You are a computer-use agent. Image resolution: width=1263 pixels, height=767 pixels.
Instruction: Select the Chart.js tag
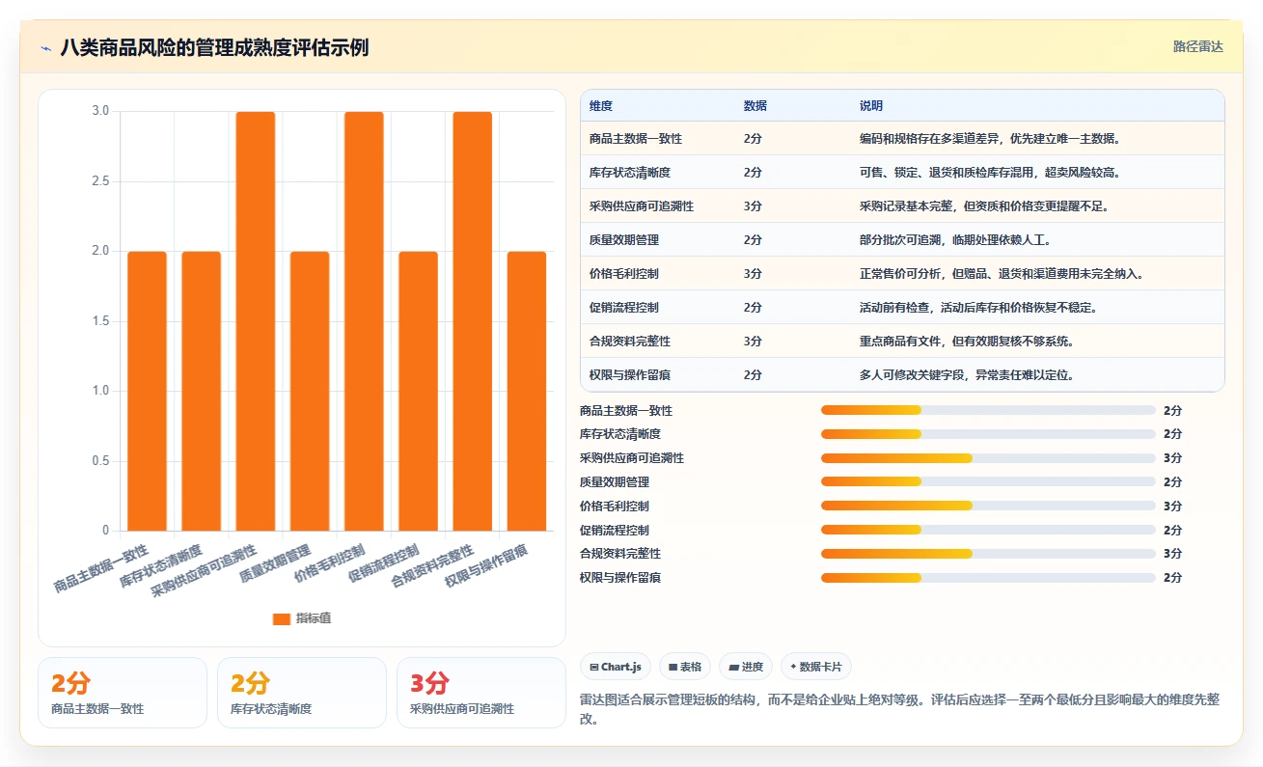click(616, 667)
